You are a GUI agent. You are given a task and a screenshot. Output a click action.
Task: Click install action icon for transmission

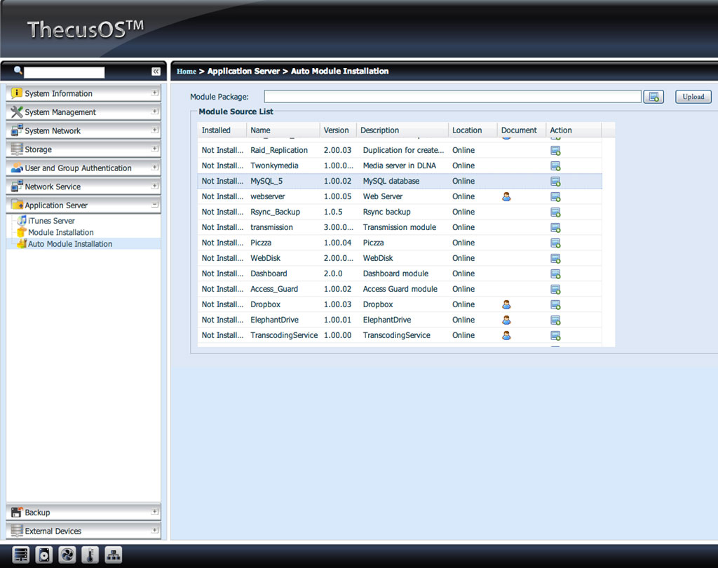[x=555, y=228]
